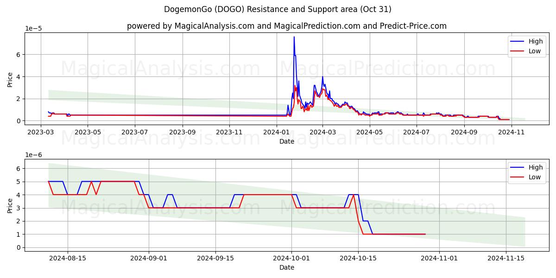The height and width of the screenshot is (278, 556).
Task: Click 'Low' legend label in bottom chart
Action: (535, 177)
